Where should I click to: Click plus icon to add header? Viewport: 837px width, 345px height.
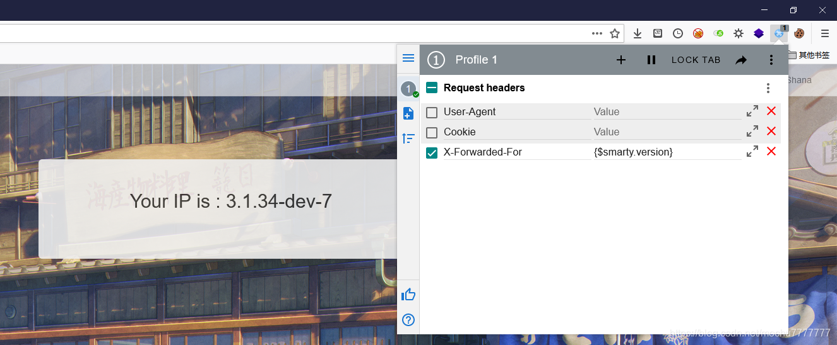621,60
